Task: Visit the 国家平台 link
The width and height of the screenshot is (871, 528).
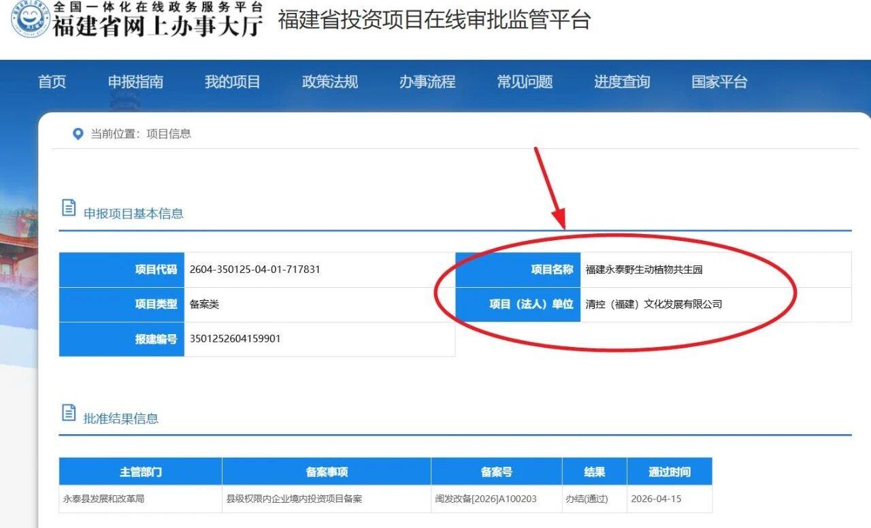Action: coord(717,82)
